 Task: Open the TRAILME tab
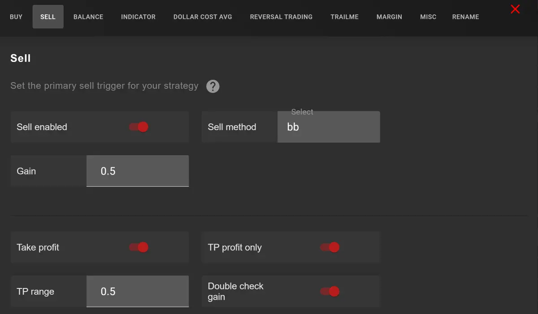[x=344, y=17]
